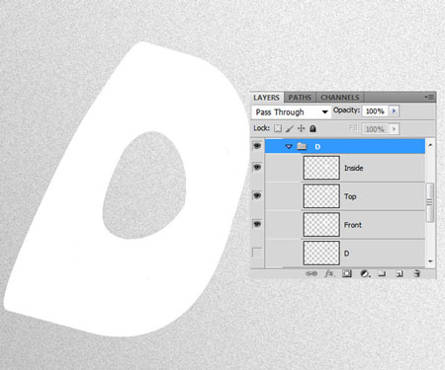Toggle lock transparent pixels
The image size is (445, 370).
[x=278, y=128]
